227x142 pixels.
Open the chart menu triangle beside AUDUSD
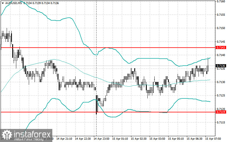3,3
